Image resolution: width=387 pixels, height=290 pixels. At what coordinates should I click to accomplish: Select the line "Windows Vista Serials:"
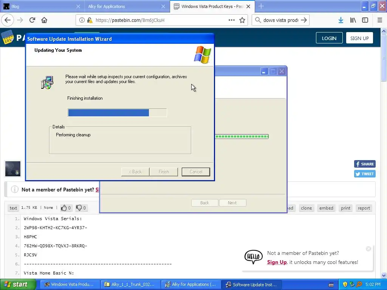click(x=53, y=219)
